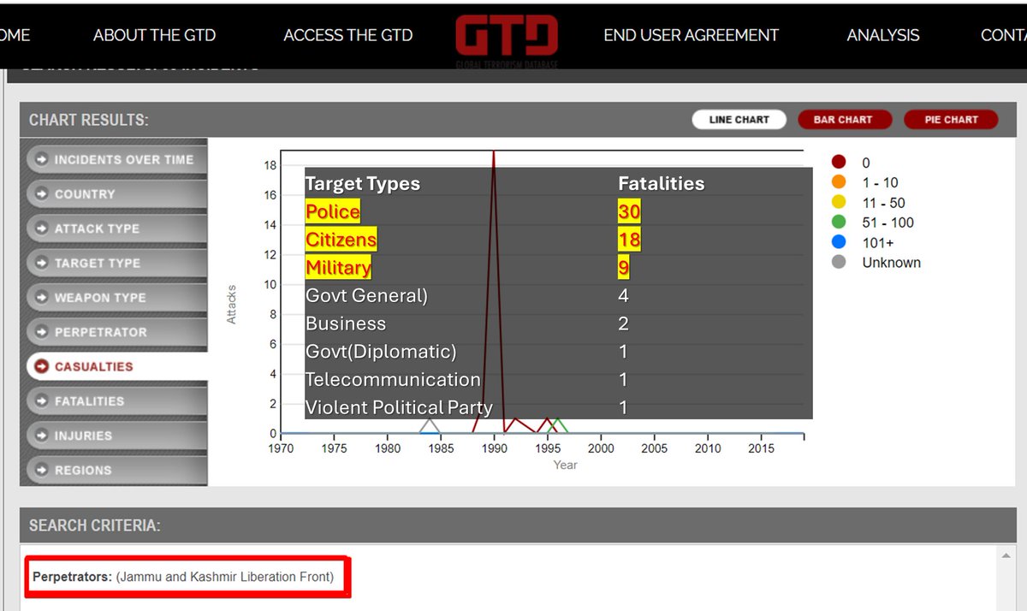Click the 2015 x-axis year label
Image resolution: width=1027 pixels, height=611 pixels.
(x=761, y=448)
